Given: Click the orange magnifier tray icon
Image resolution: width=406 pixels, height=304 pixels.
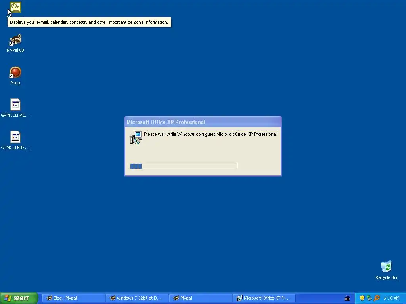Looking at the screenshot, I should pyautogui.click(x=377, y=298).
